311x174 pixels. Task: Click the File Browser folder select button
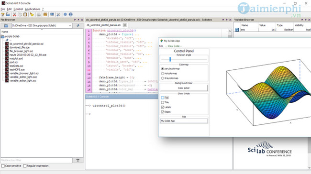coord(6,25)
